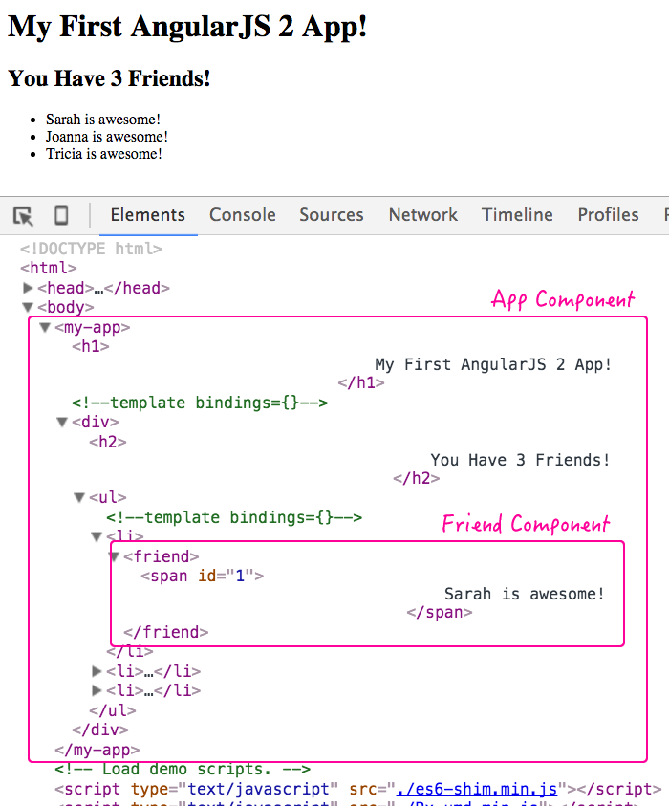Expand the second collapsed li node

point(97,671)
